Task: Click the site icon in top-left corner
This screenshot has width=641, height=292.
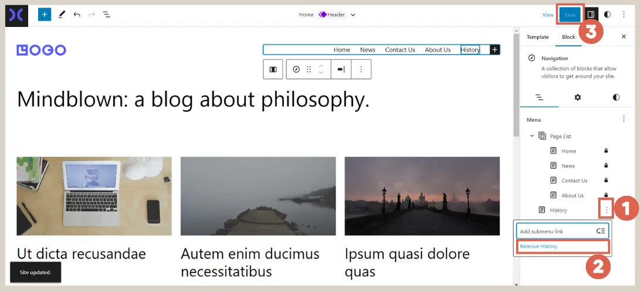Action: pyautogui.click(x=16, y=16)
